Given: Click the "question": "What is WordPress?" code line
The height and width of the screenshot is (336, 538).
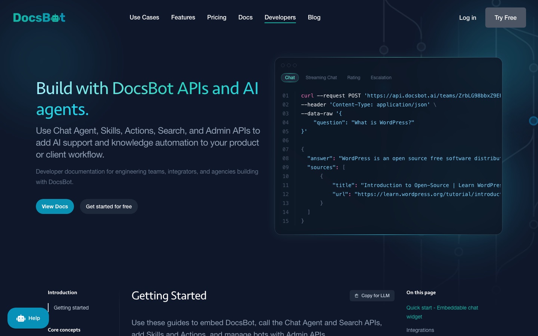Looking at the screenshot, I should point(364,122).
